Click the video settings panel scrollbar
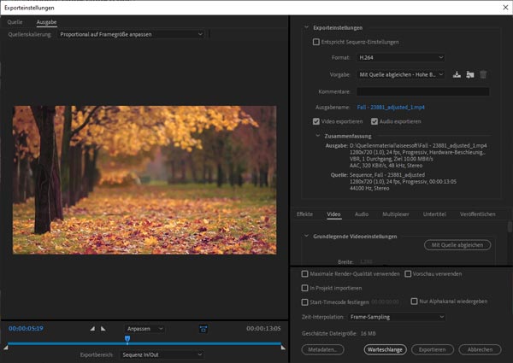This screenshot has height=363, width=513. click(510, 227)
